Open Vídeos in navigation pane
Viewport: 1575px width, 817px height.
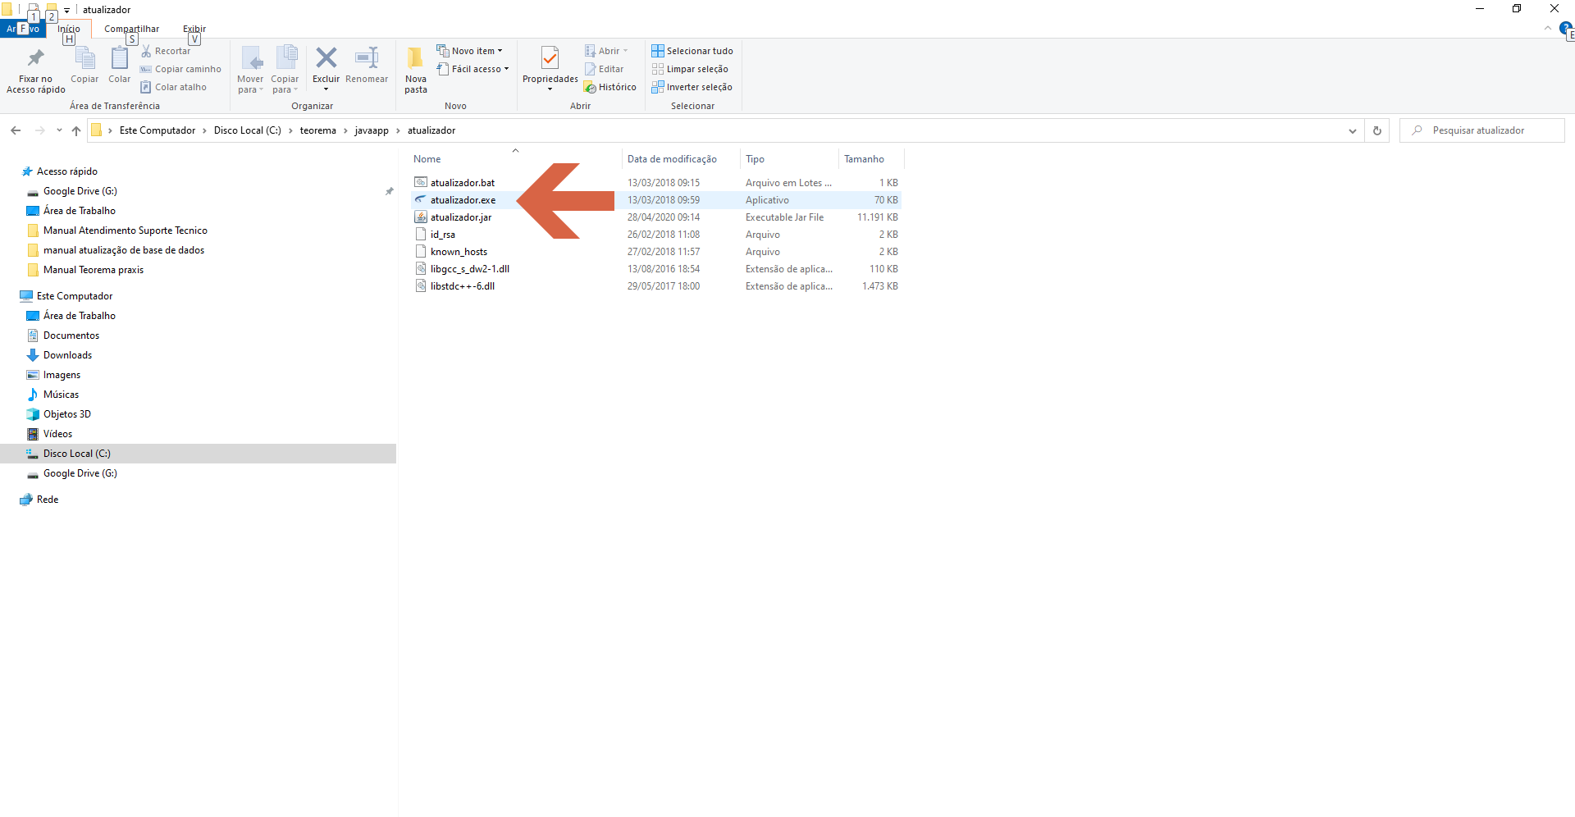point(58,434)
